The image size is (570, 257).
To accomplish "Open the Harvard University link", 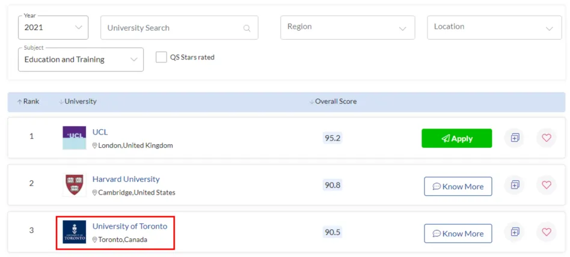I will point(126,180).
